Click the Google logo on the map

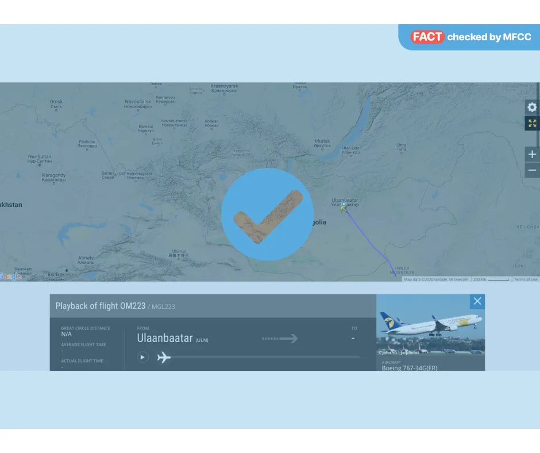[11, 277]
